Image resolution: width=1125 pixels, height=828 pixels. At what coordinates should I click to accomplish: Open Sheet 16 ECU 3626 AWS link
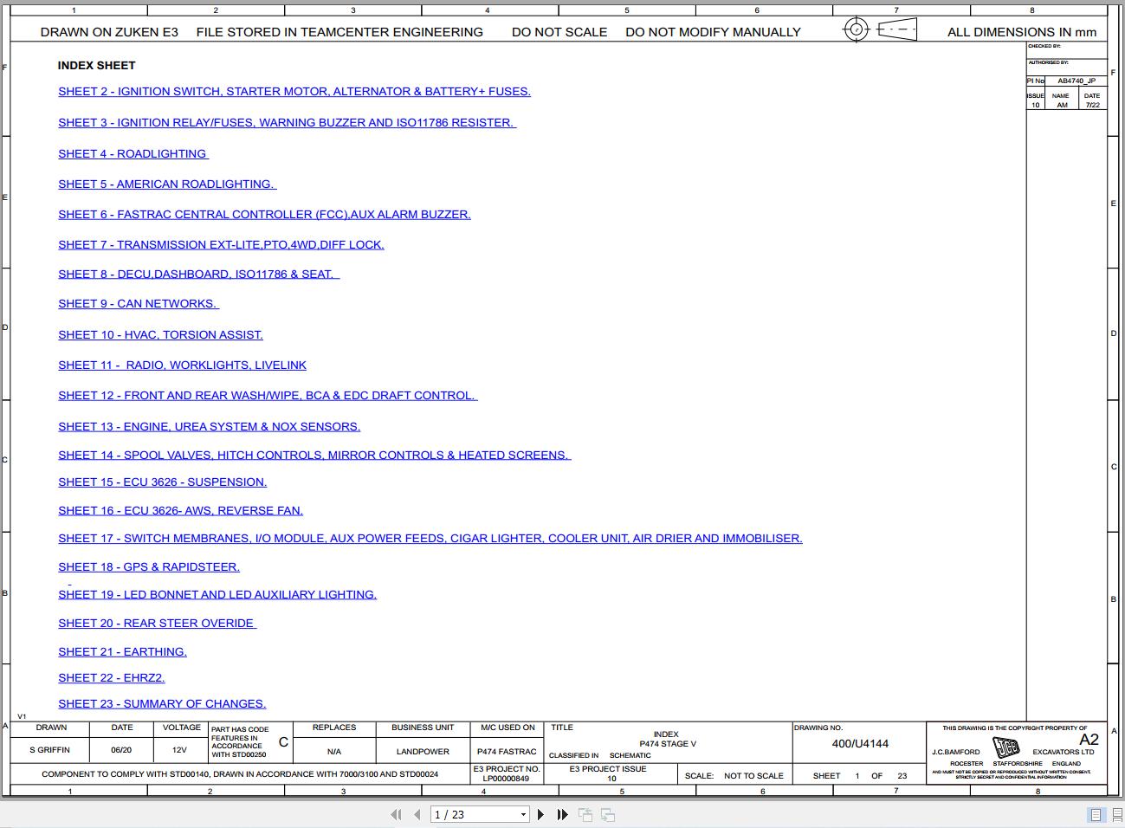[x=180, y=511]
